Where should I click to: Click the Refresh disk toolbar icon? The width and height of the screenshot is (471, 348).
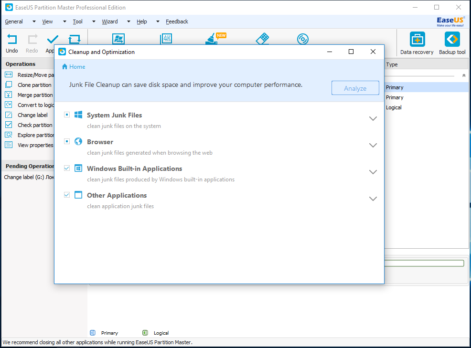tap(75, 39)
